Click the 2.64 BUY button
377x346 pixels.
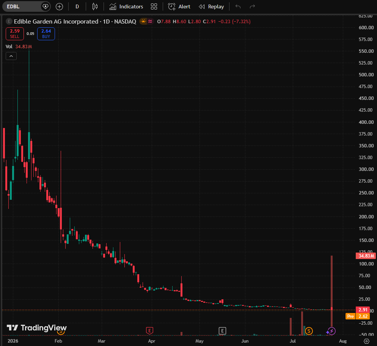point(46,34)
